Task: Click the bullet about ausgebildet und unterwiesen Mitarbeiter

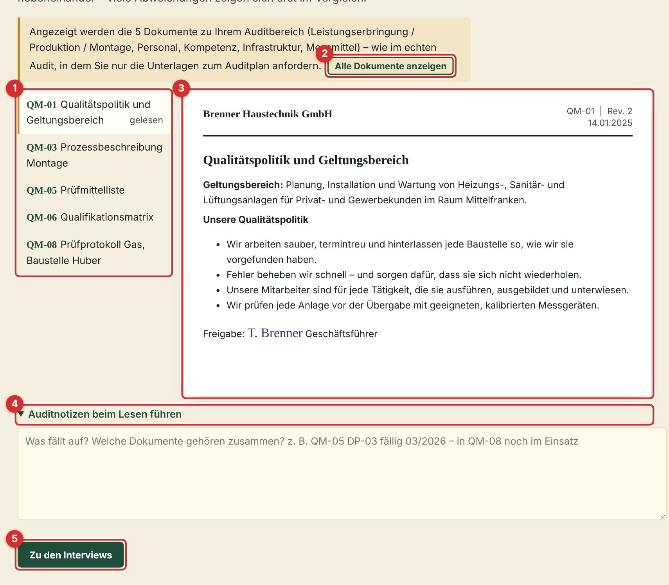Action: point(428,290)
